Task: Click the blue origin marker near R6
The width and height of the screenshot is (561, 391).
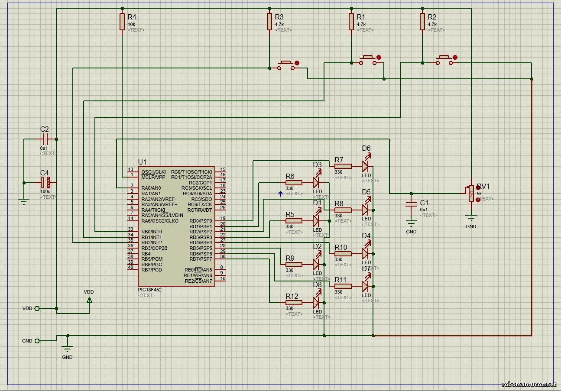Action: [x=280, y=194]
